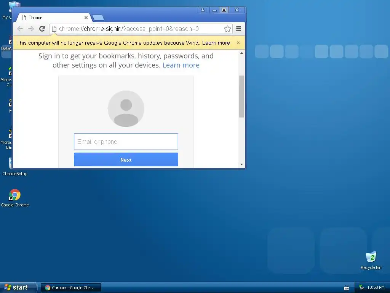Click the Chrome taskbar button
The image size is (390, 293).
click(70, 288)
